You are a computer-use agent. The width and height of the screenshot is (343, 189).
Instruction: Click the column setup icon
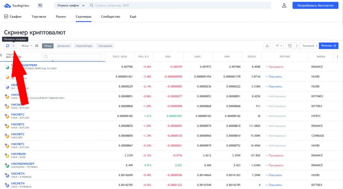pyautogui.click(x=37, y=46)
